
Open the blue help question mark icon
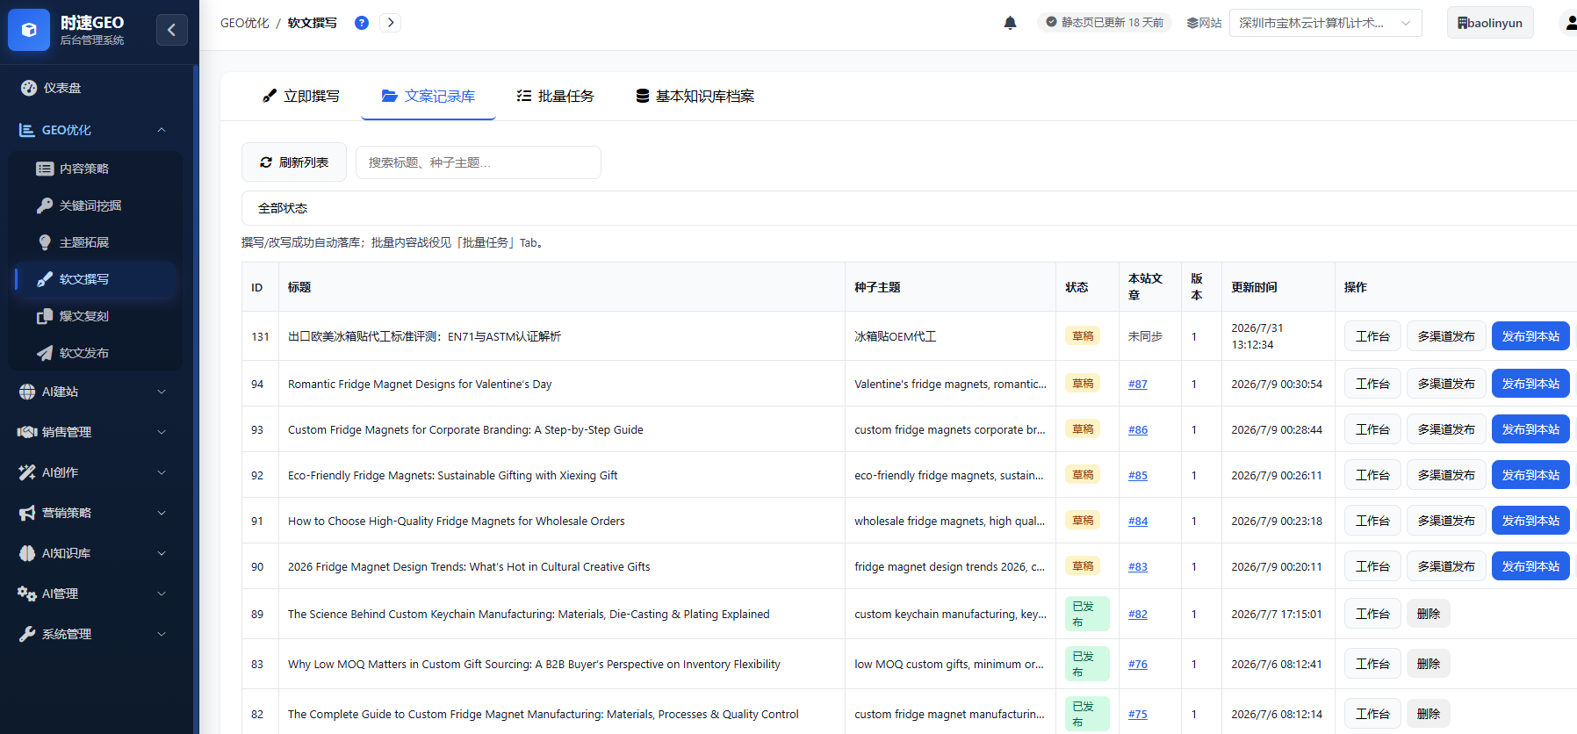[x=362, y=23]
